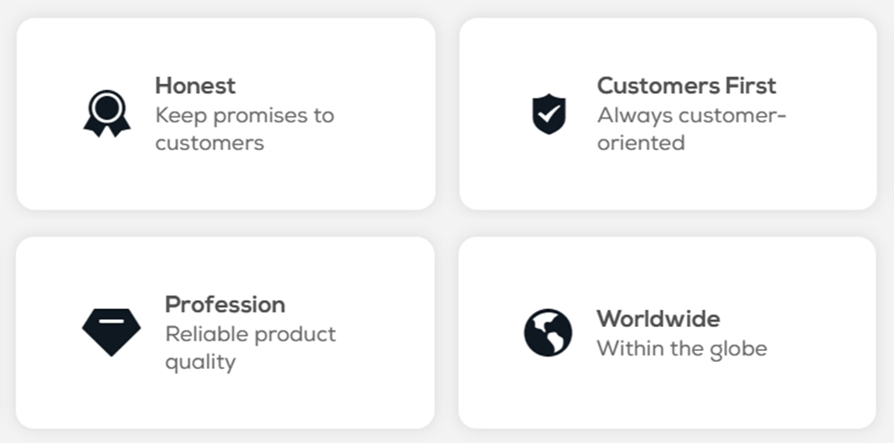Image resolution: width=894 pixels, height=443 pixels.
Task: Click the award ribbon icon beside Honest
Action: point(107,113)
